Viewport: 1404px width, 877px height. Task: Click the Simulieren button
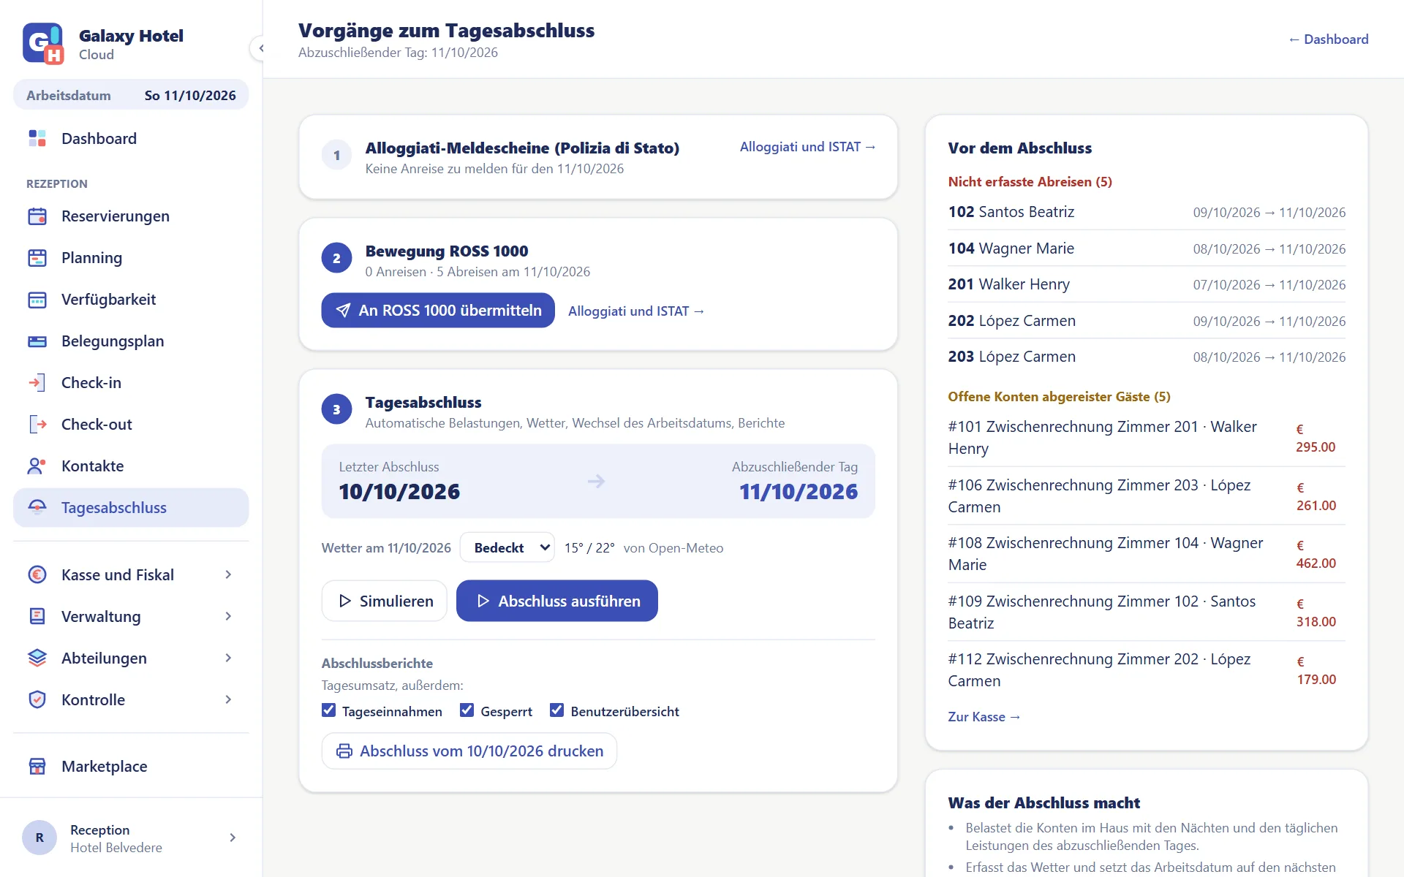385,601
